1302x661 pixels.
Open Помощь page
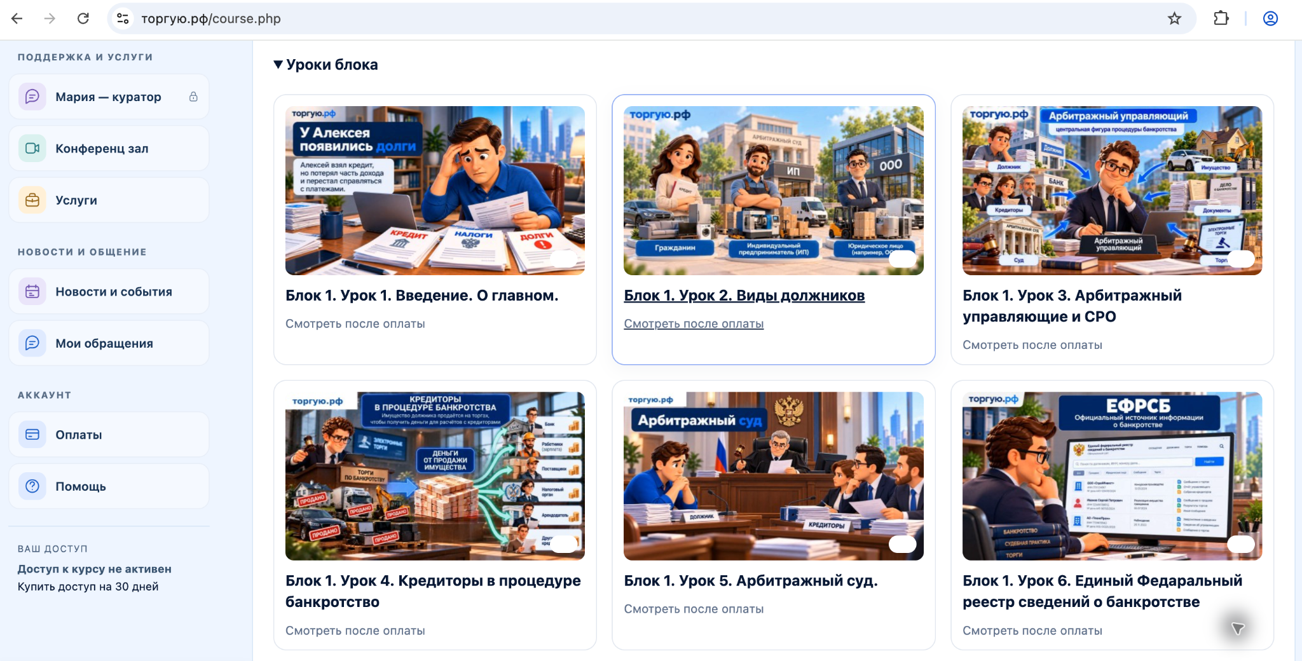tap(109, 486)
